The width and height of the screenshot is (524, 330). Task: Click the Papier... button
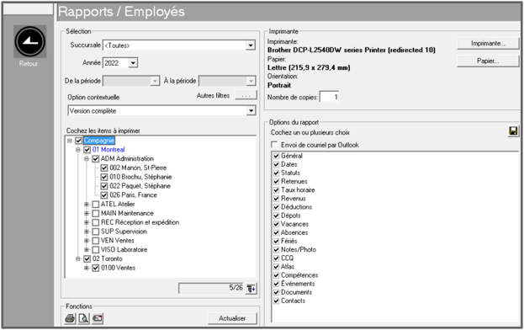(x=488, y=61)
